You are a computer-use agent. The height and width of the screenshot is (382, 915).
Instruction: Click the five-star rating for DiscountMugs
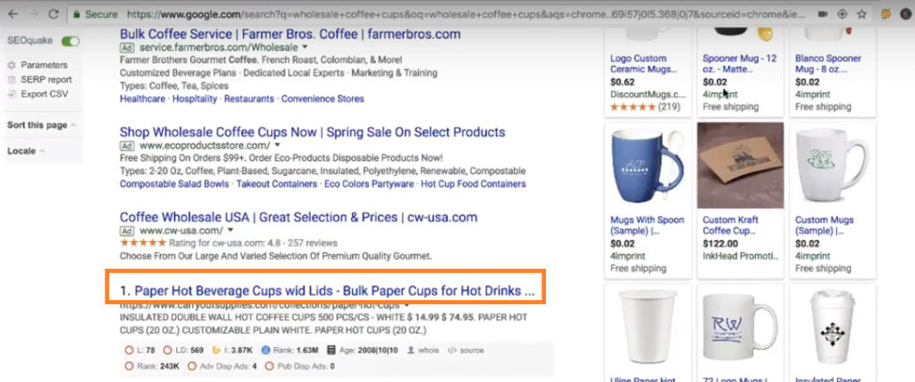[x=633, y=107]
